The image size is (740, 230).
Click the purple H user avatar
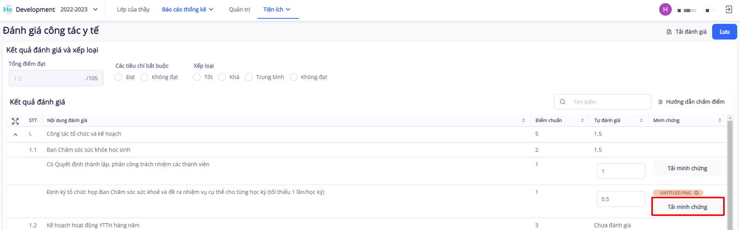coord(665,10)
